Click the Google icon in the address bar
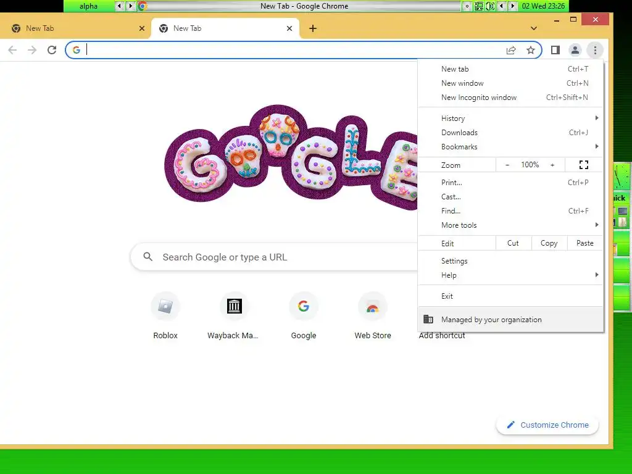Viewport: 632px width, 474px height. pos(76,50)
